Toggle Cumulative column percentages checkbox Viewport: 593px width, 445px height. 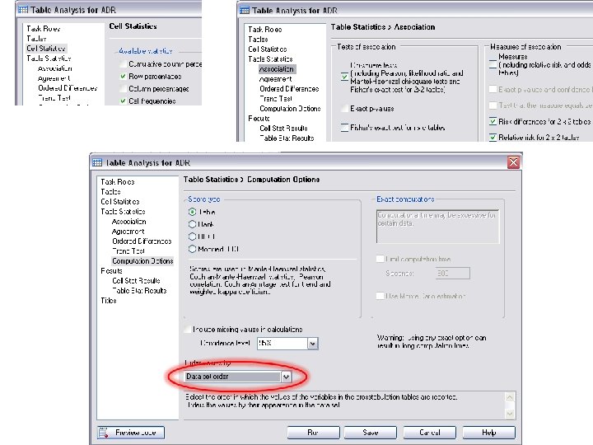[123, 64]
